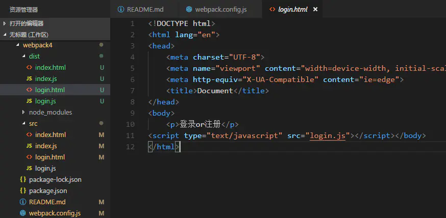The image size is (446, 218).
Task: Open login.js in the src folder
Action: tap(55, 168)
